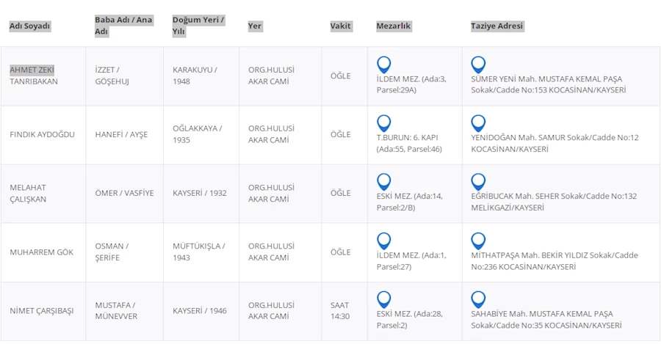Open map pin for YENİDOĞAN Mah. address
This screenshot has width=661, height=344.
tap(478, 123)
